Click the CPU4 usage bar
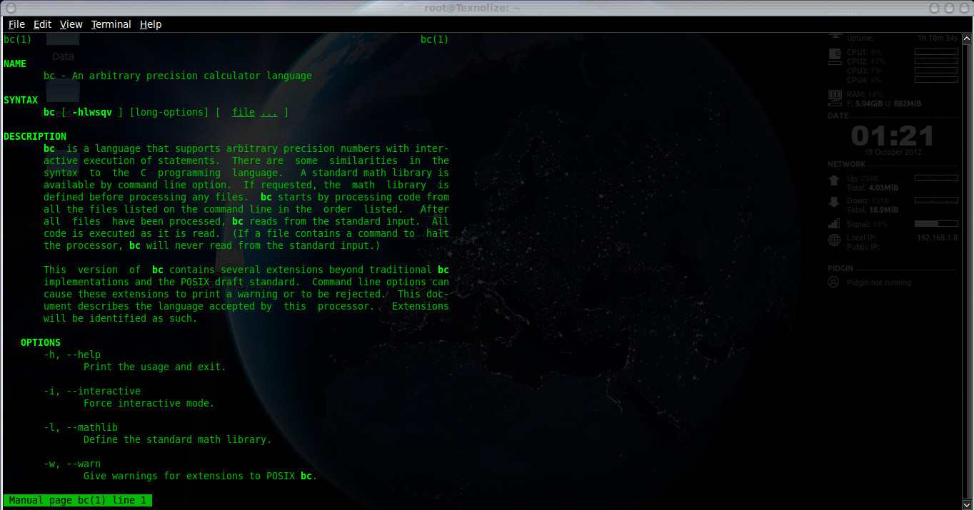This screenshot has width=974, height=510. tap(936, 80)
